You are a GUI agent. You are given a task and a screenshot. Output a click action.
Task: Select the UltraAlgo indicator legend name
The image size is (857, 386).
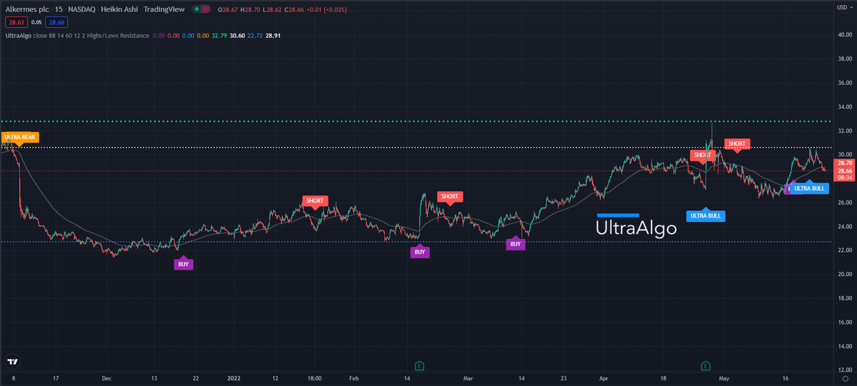point(19,35)
